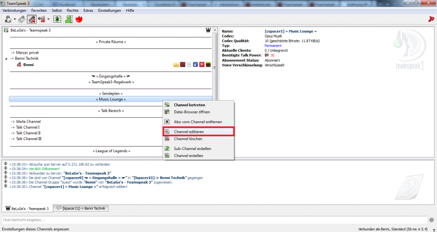Image resolution: width=437 pixels, height=232 pixels.
Task: Select Channel löschen in context menu
Action: [198, 139]
